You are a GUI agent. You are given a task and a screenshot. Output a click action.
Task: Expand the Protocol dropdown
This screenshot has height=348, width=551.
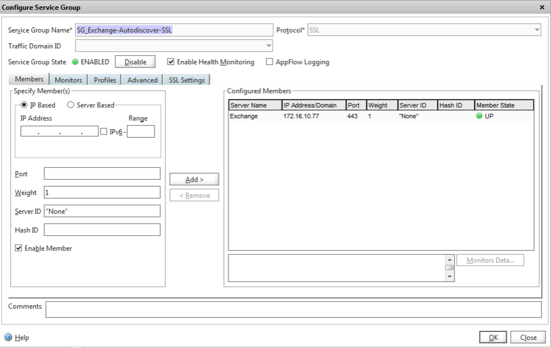click(537, 30)
